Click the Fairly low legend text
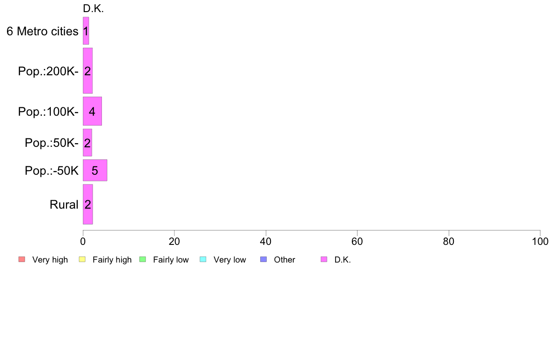 click(171, 260)
